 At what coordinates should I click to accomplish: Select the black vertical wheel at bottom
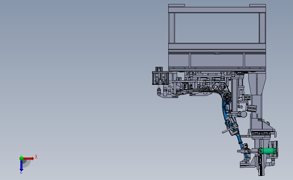pos(261,165)
